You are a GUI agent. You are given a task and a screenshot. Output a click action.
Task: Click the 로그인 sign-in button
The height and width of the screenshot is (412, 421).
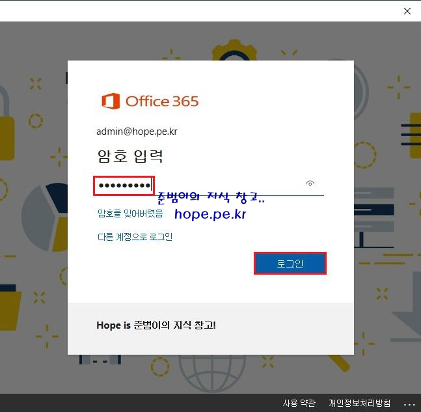(x=290, y=264)
